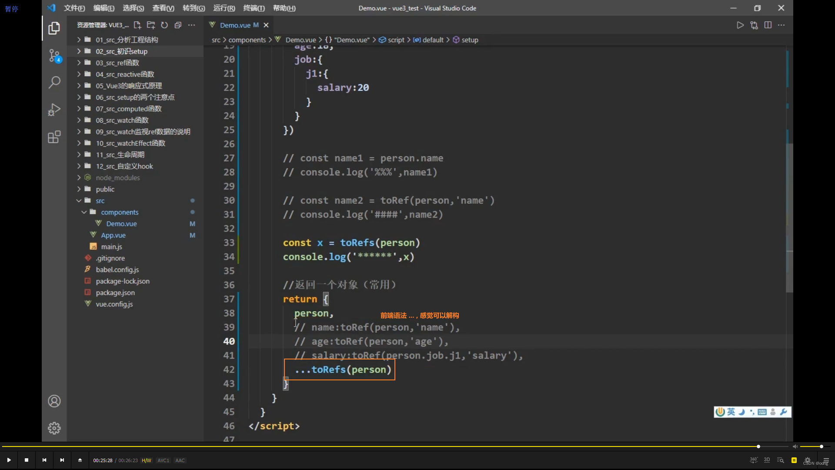This screenshot has width=835, height=470.
Task: Expand 07_src_computed函数 folder
Action: tap(135, 109)
